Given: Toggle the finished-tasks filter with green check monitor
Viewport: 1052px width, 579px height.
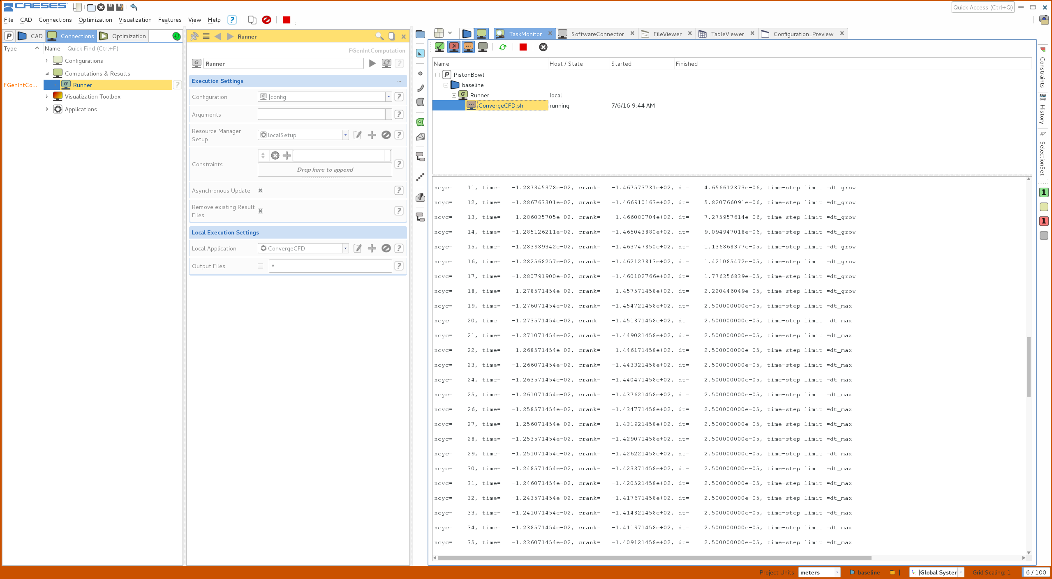Looking at the screenshot, I should (x=439, y=47).
